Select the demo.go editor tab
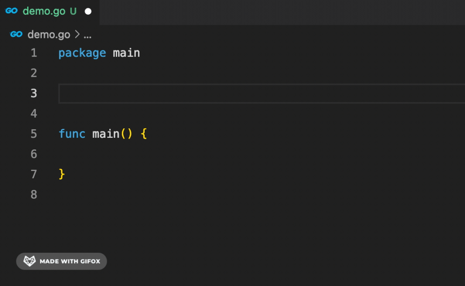The height and width of the screenshot is (286, 465). point(43,12)
